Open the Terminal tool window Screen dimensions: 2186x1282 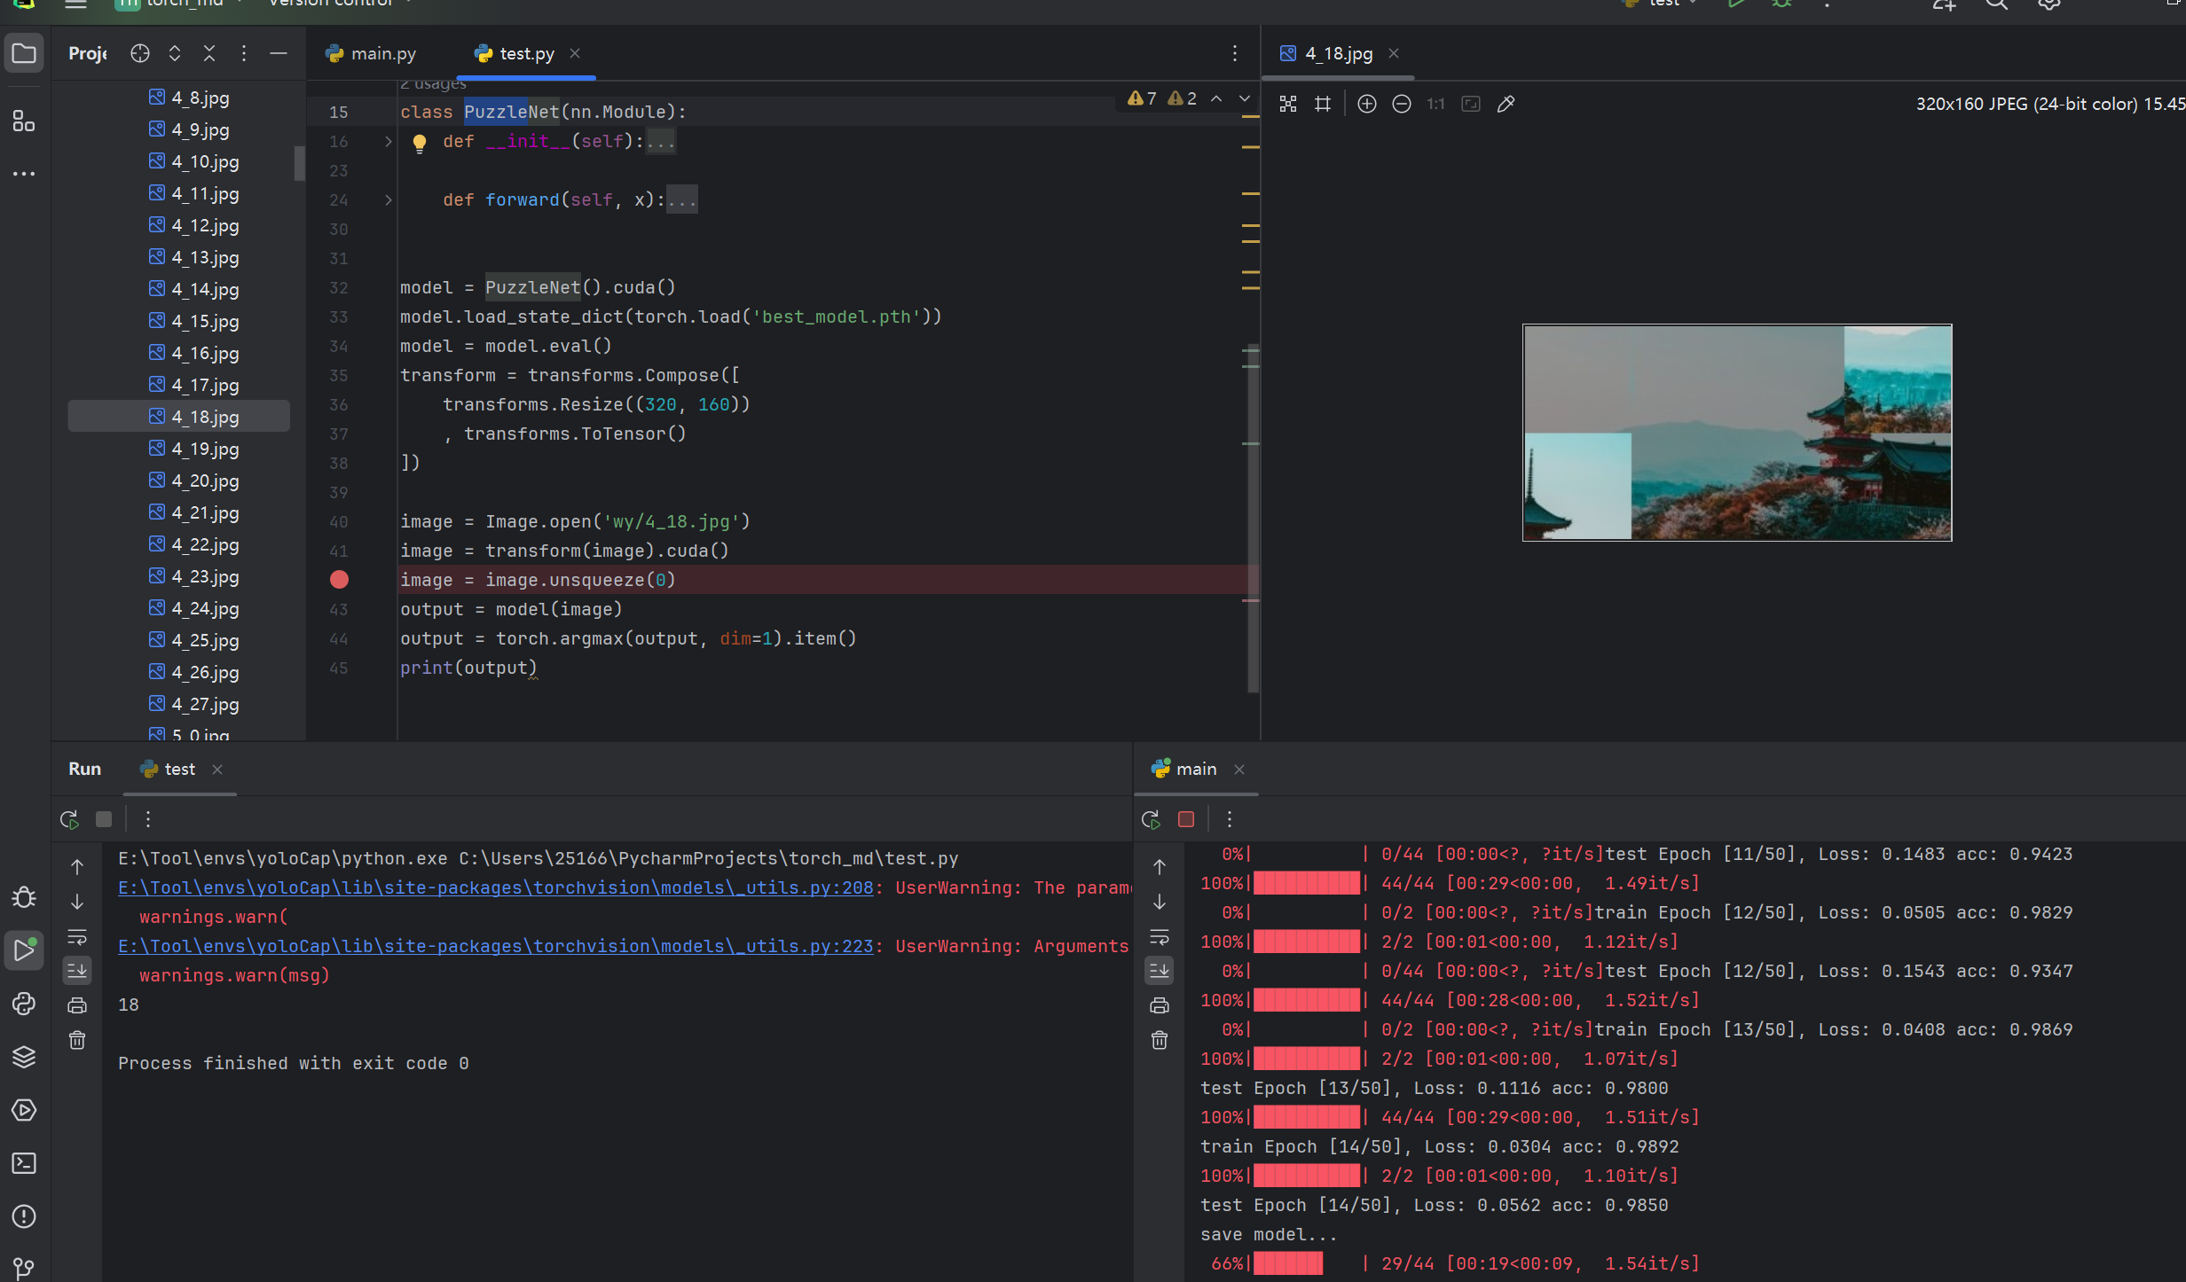point(24,1163)
